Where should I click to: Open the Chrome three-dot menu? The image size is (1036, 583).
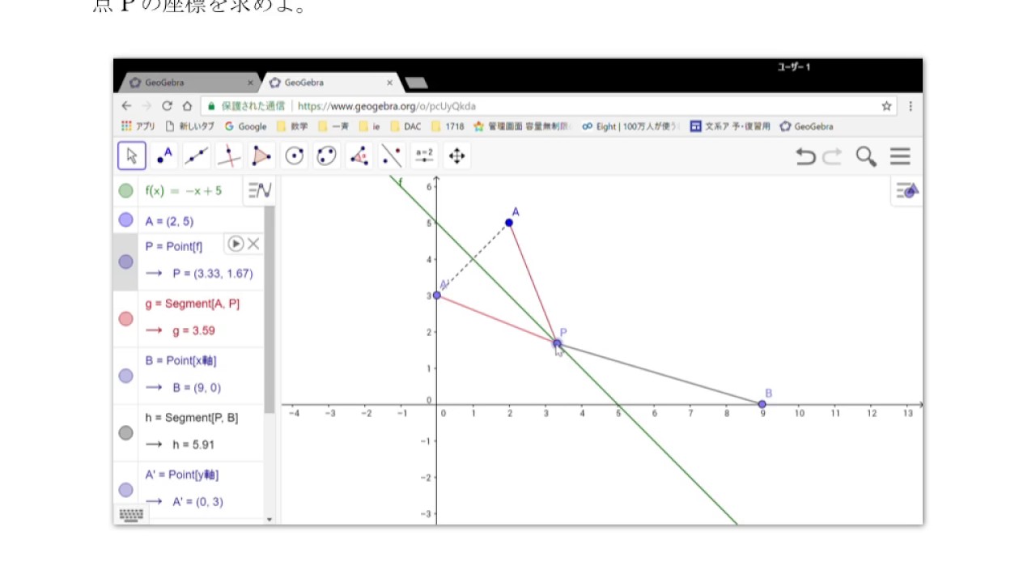911,106
